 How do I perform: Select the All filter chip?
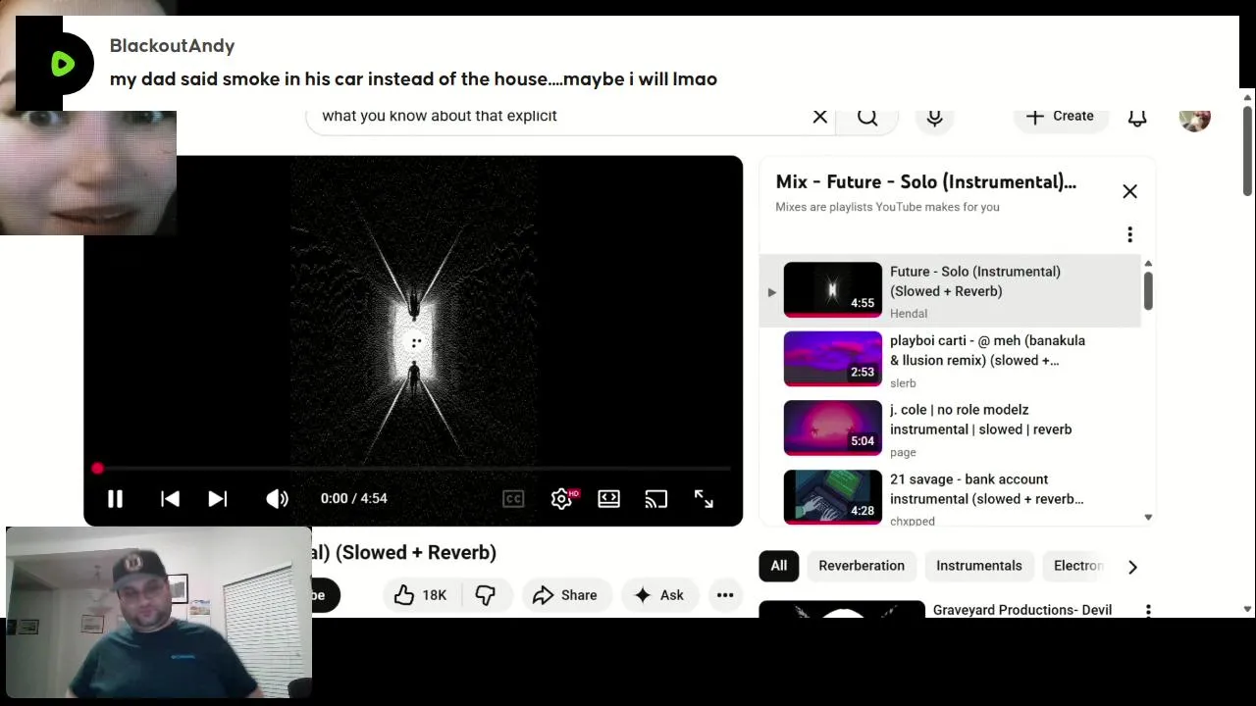click(778, 566)
